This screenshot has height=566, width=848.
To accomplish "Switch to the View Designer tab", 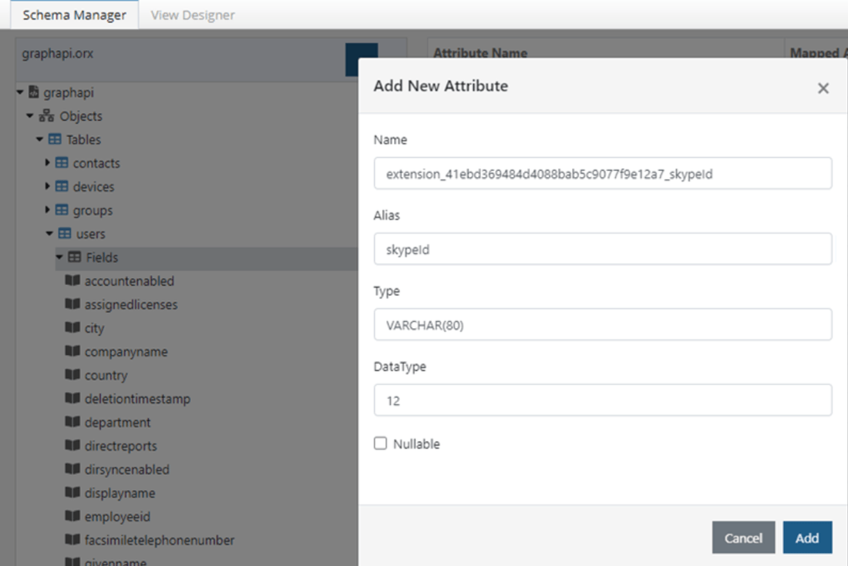I will point(193,15).
